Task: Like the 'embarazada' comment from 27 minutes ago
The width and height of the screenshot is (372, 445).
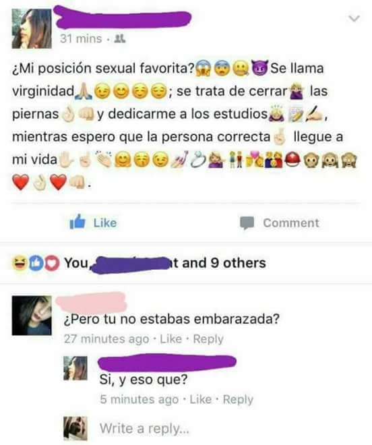Action: coord(170,339)
